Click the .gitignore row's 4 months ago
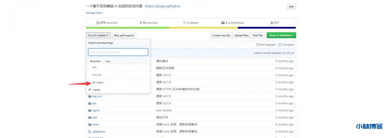The width and height of the screenshot is (392, 138). [x=284, y=131]
